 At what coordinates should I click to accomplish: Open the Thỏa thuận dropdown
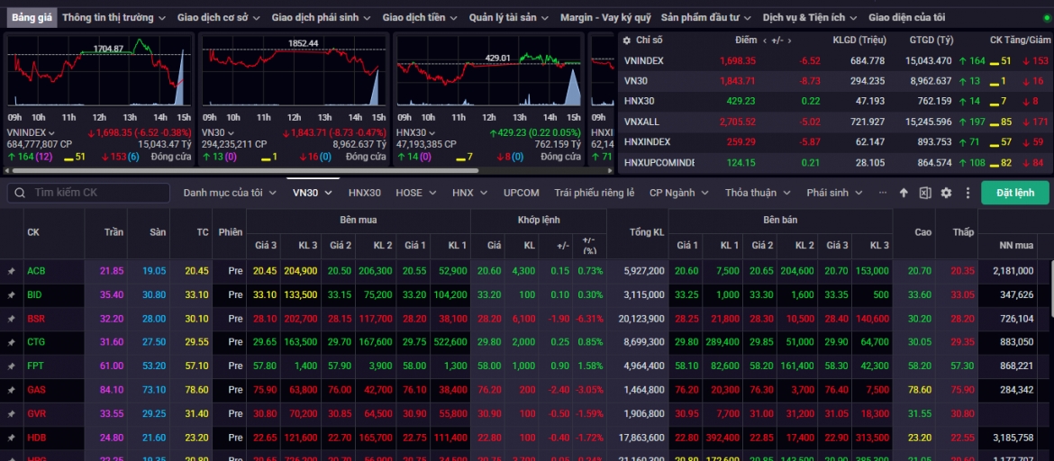(x=758, y=193)
